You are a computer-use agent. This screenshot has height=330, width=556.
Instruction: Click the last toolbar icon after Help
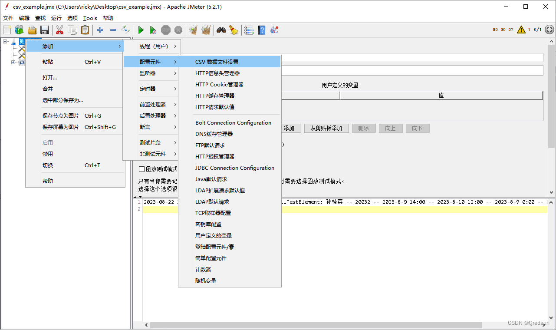click(x=274, y=30)
